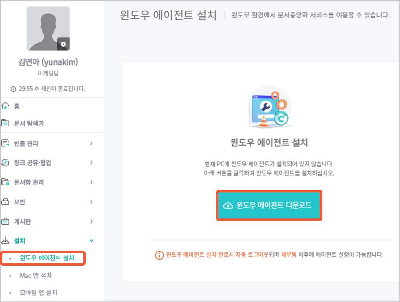Expand the 문서함 관리 chevron
The height and width of the screenshot is (302, 400).
(x=92, y=182)
